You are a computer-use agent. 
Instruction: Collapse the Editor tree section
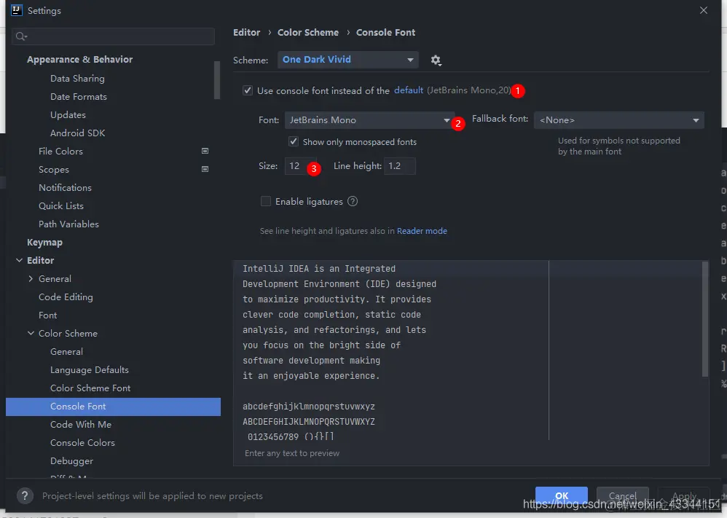(x=20, y=260)
